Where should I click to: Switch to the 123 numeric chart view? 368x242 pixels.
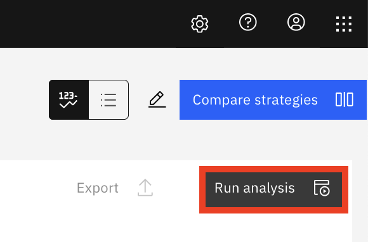pos(69,100)
